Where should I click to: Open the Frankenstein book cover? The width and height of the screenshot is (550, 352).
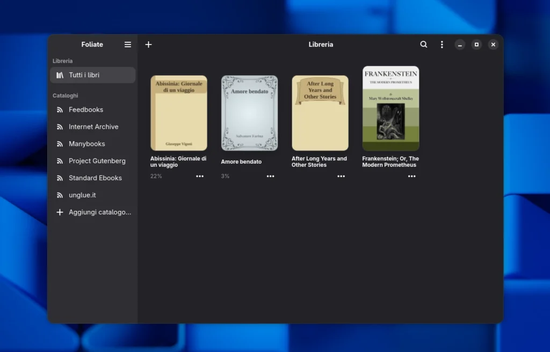(x=390, y=108)
